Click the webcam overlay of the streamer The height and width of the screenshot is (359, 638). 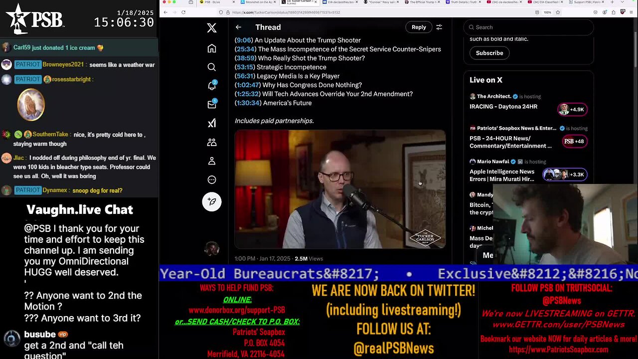[565, 224]
